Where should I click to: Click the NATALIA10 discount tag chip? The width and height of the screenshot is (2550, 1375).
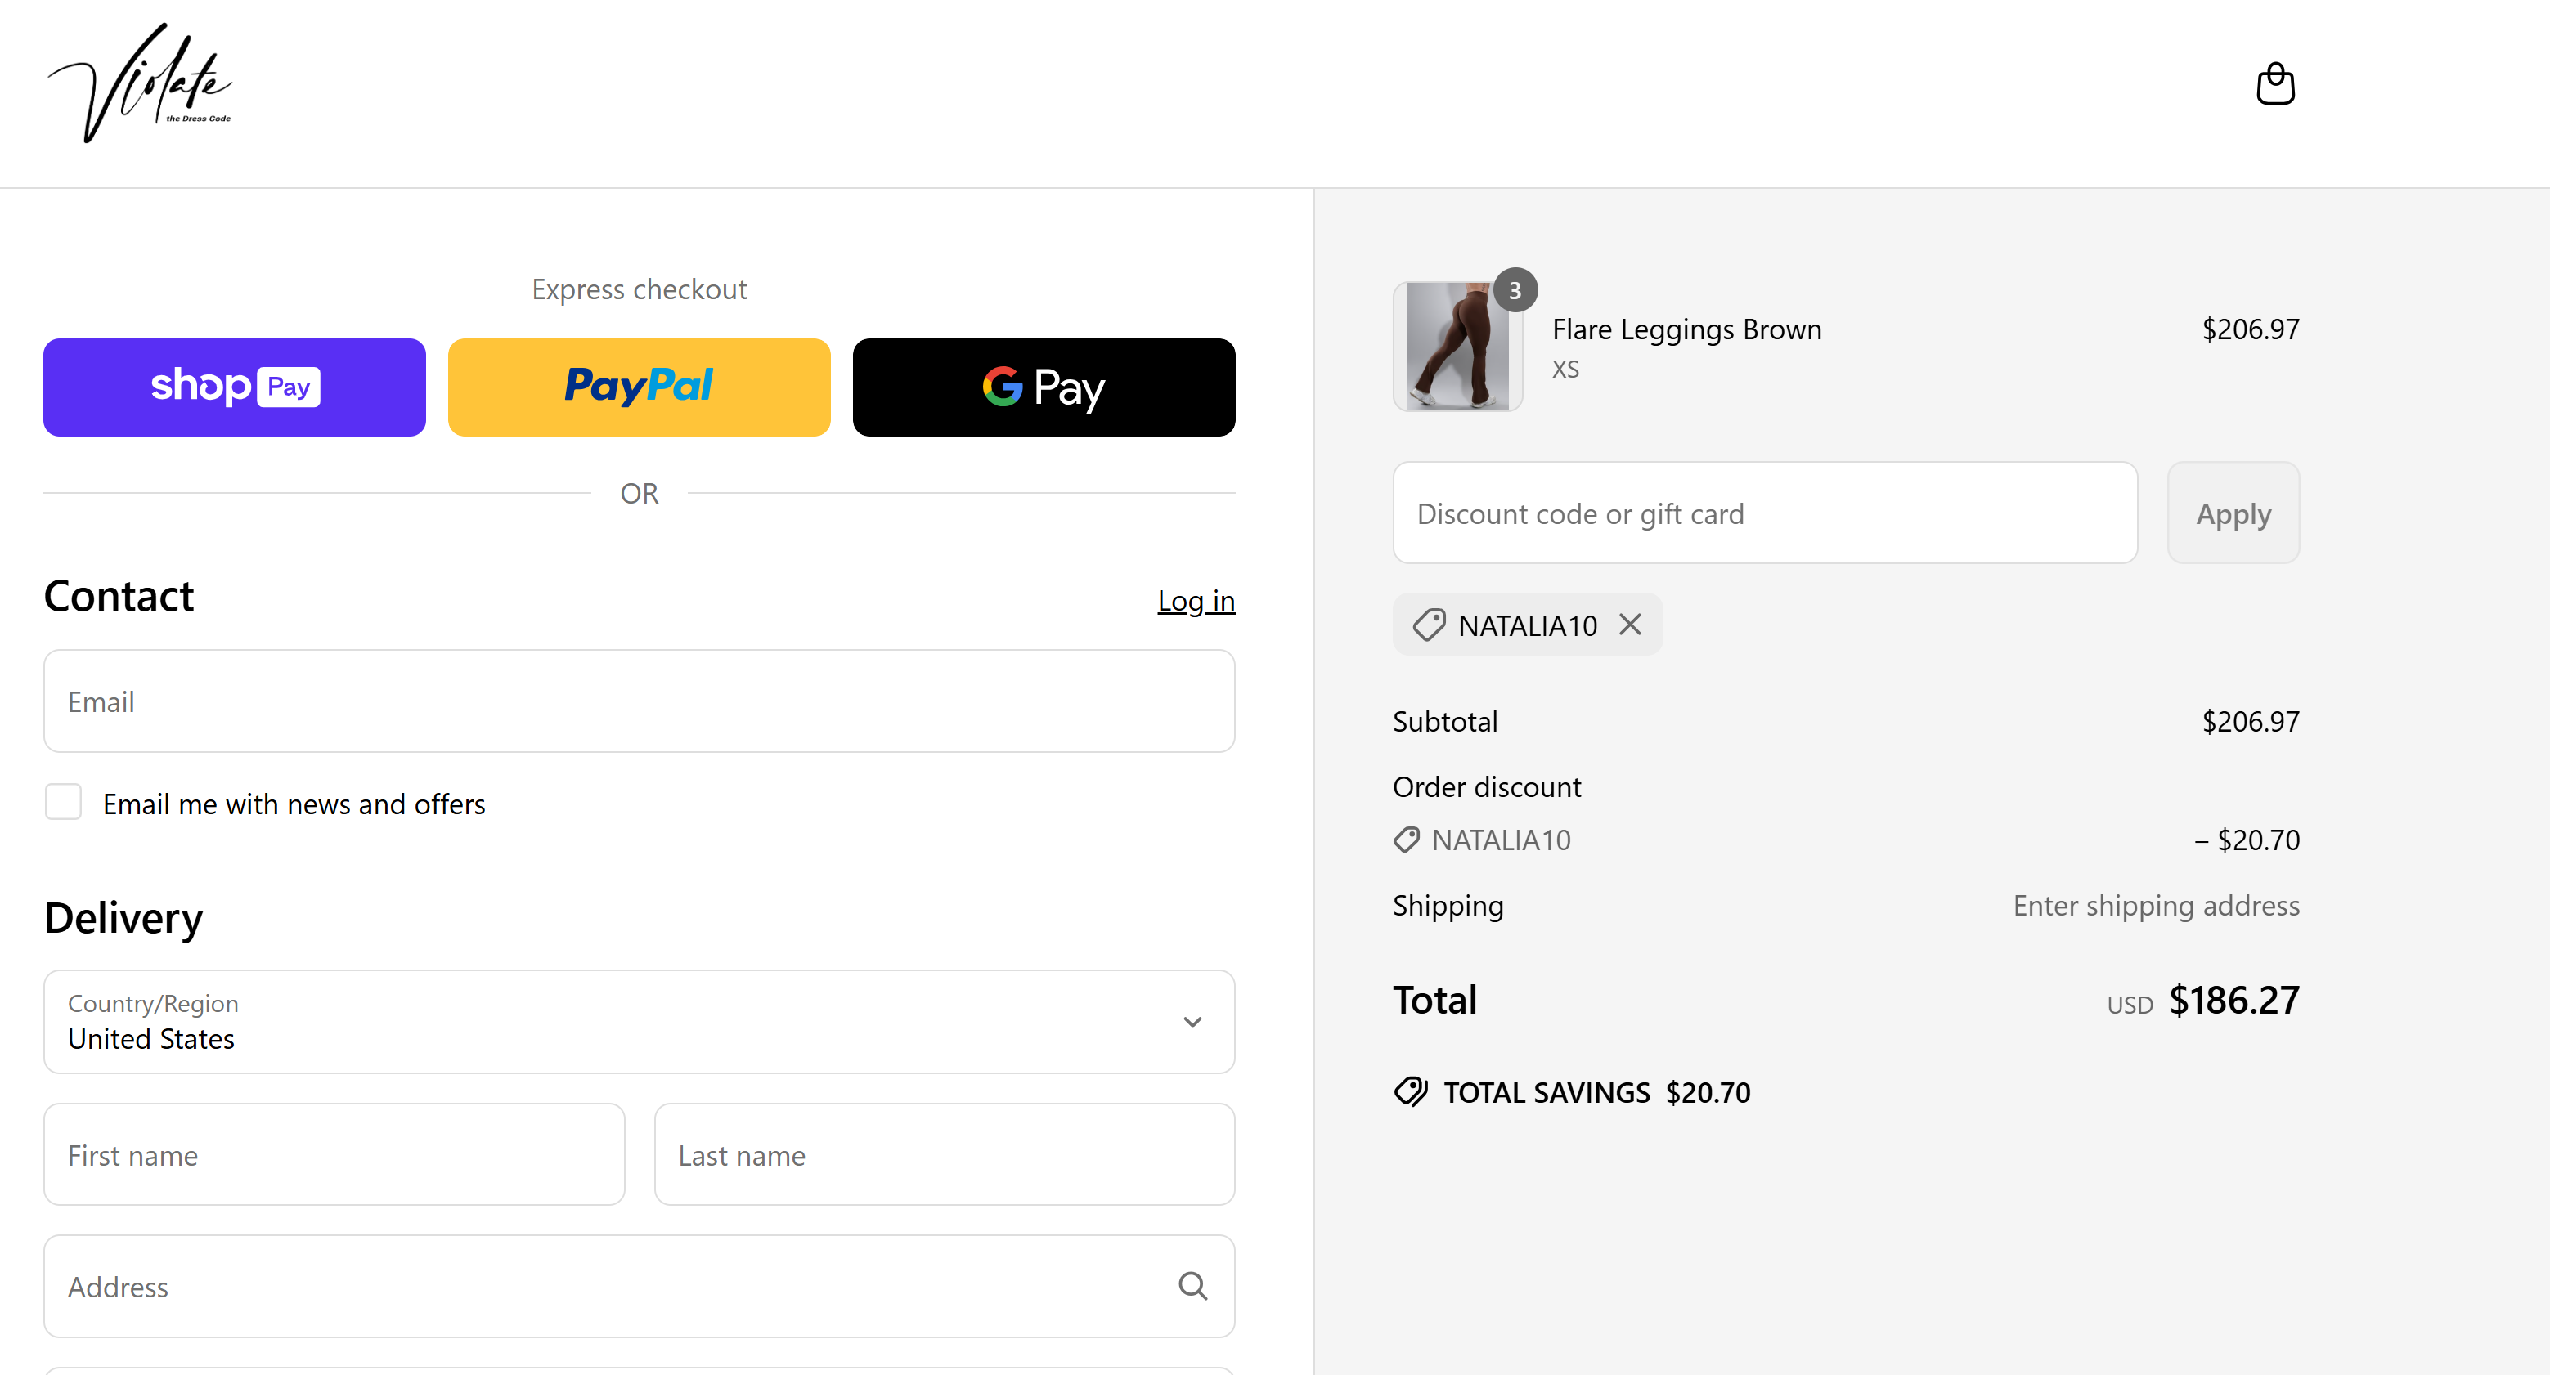[x=1526, y=625]
